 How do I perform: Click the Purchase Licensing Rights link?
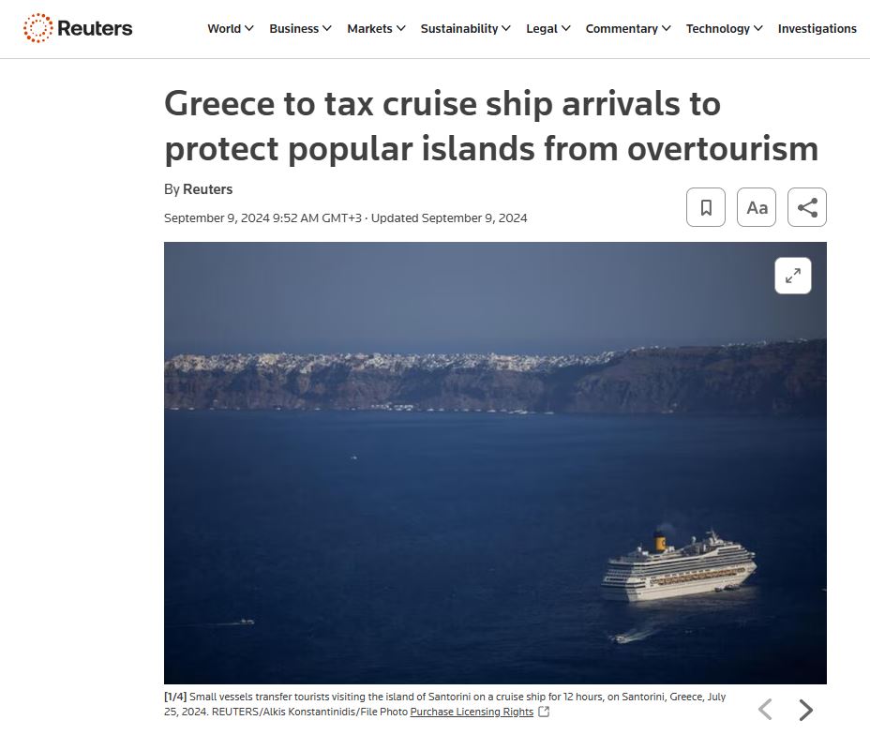pos(472,712)
